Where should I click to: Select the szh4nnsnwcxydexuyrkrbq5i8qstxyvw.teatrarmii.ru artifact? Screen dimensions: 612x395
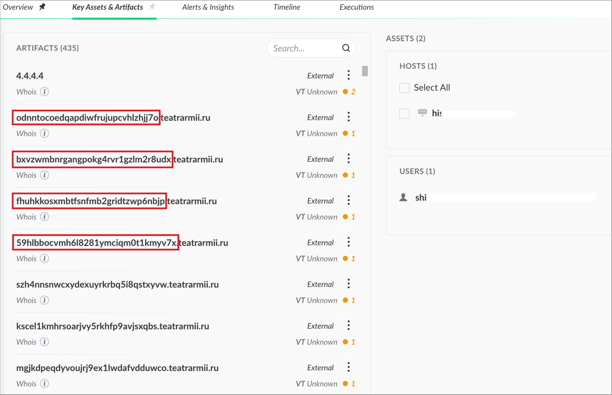118,284
